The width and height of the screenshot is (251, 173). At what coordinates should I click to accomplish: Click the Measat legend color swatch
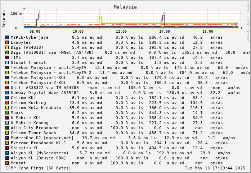pos(7,163)
